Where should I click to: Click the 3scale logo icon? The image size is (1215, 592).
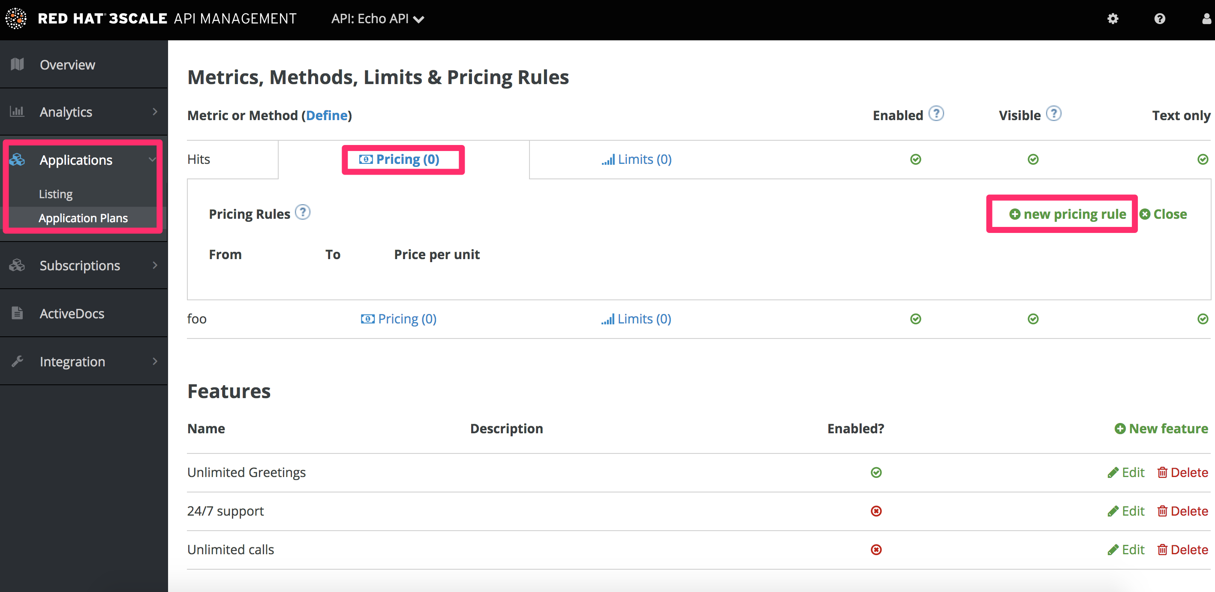point(16,19)
